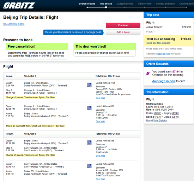Click United Airlines logo for flight 851
Image resolution: width=194 pixels, height=181 pixels.
point(89,108)
